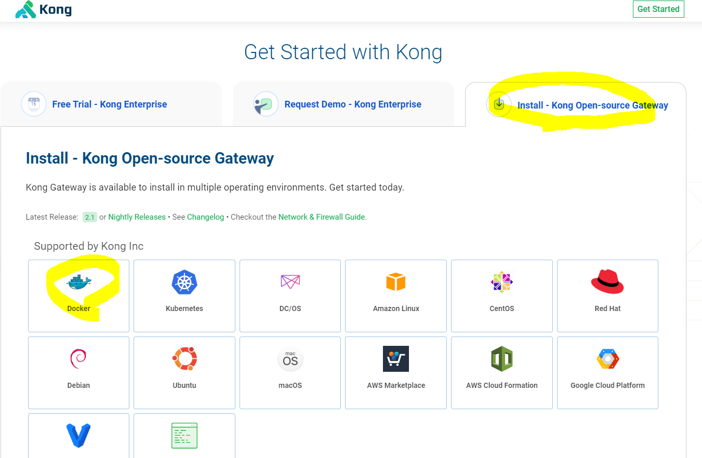
Task: Click the CentOS icon
Action: [x=501, y=282]
